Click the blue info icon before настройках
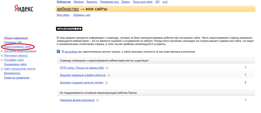This screenshot has width=261, height=113. (x=58, y=52)
